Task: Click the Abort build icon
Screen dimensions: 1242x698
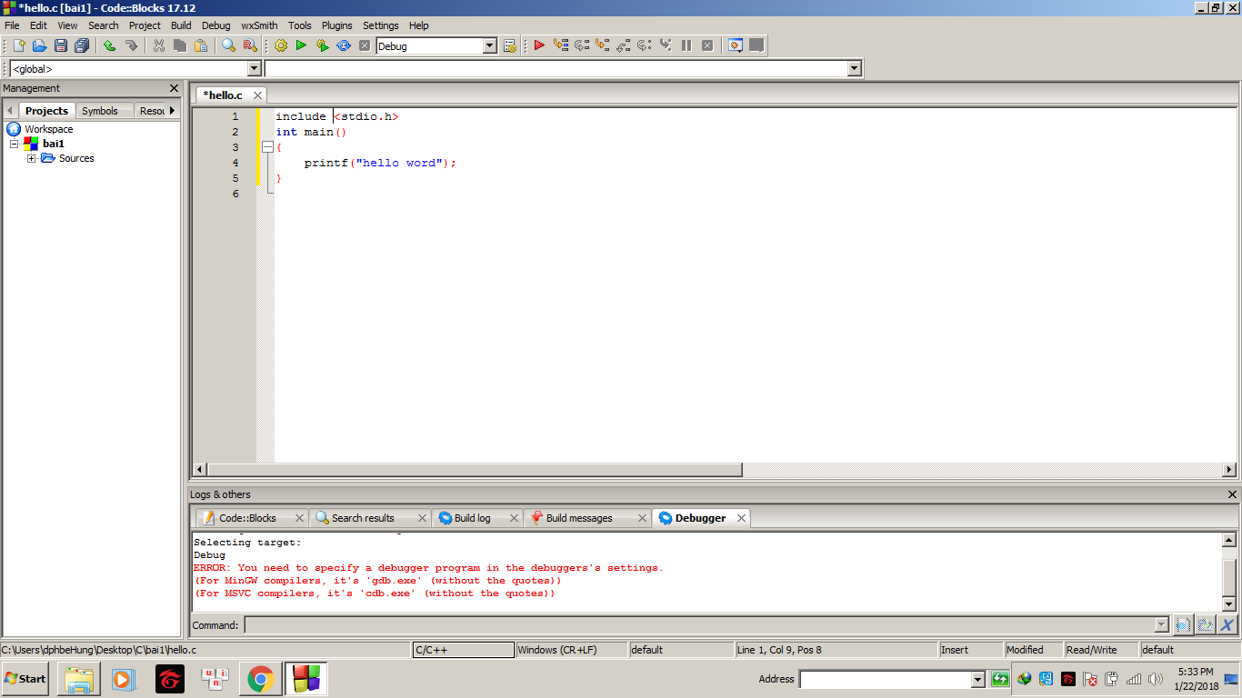Action: tap(365, 45)
